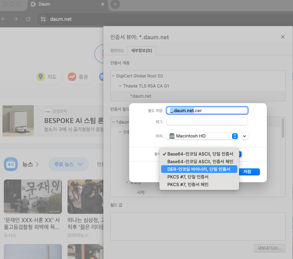Open the BESPOKE AI 스팀 ad headline
The image size is (293, 259).
coord(74,121)
